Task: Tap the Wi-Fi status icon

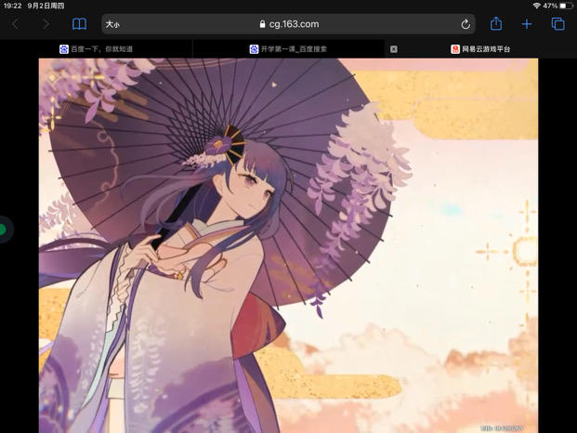Action: 536,6
